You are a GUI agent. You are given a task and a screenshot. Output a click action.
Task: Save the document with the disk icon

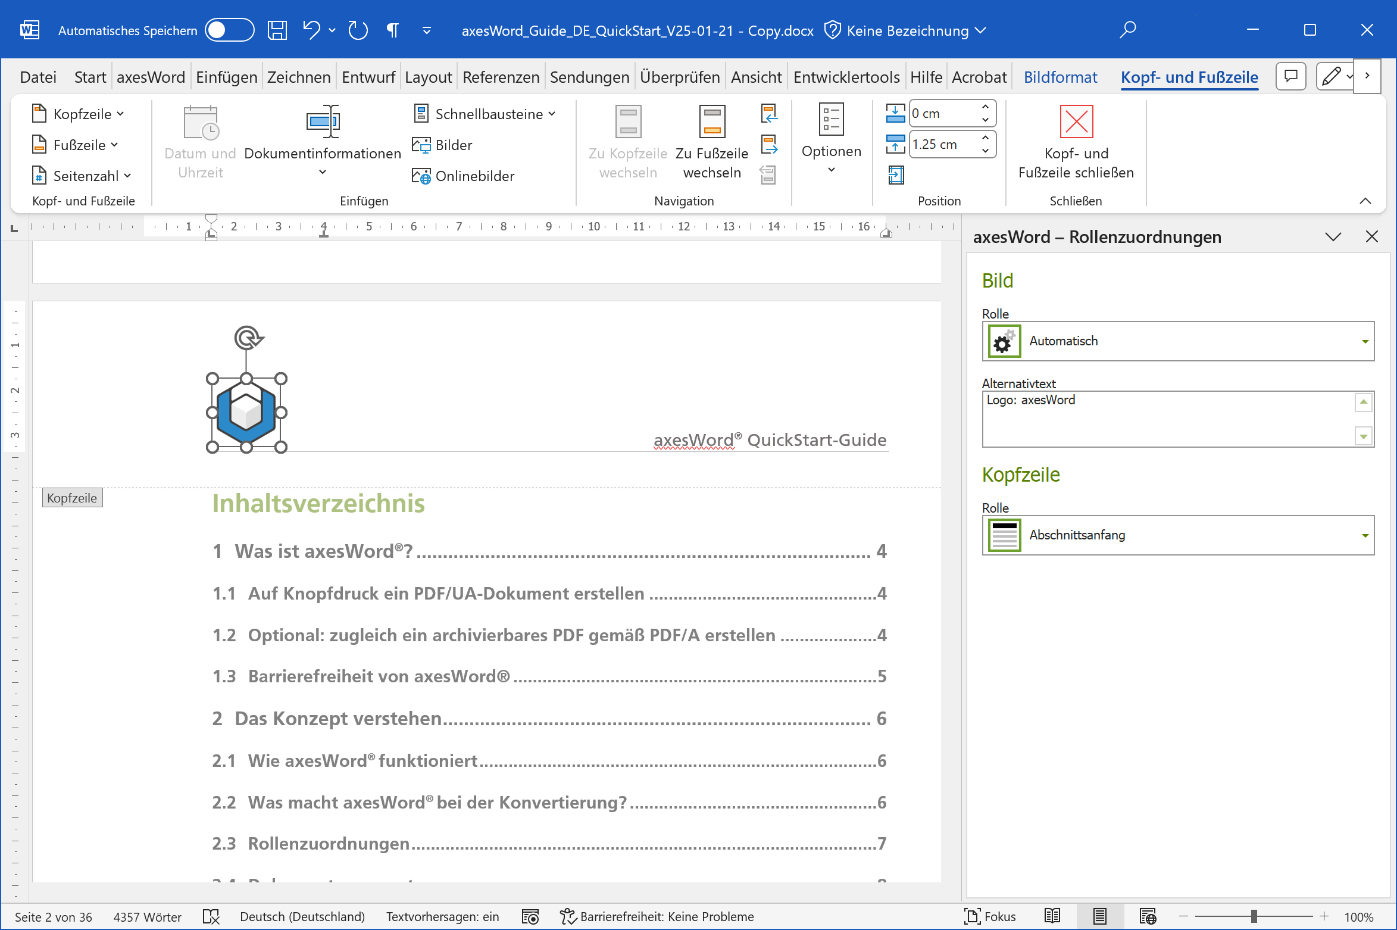coord(277,30)
